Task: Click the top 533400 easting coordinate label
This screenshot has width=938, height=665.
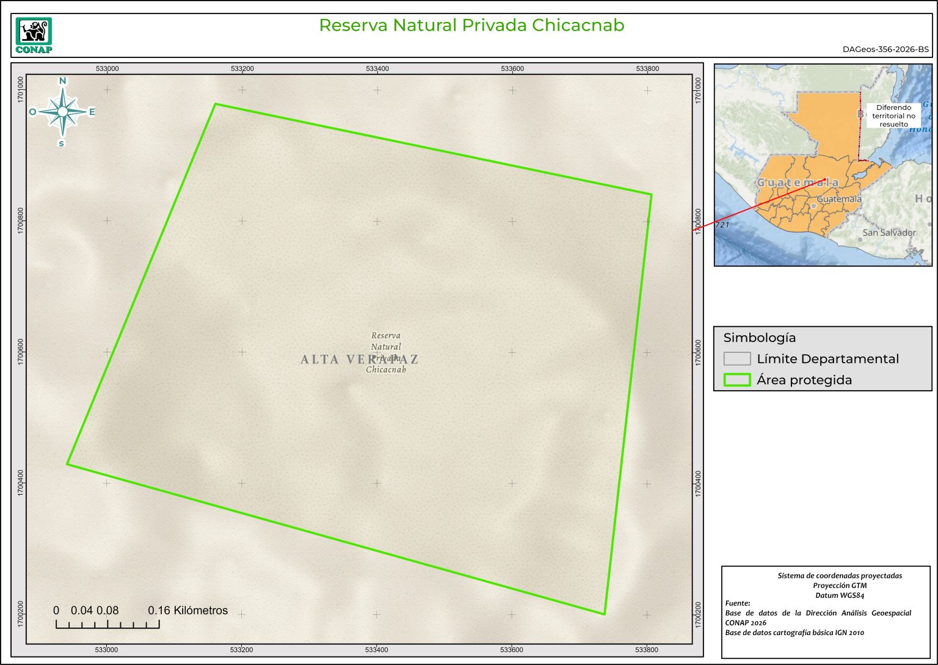Action: (377, 69)
